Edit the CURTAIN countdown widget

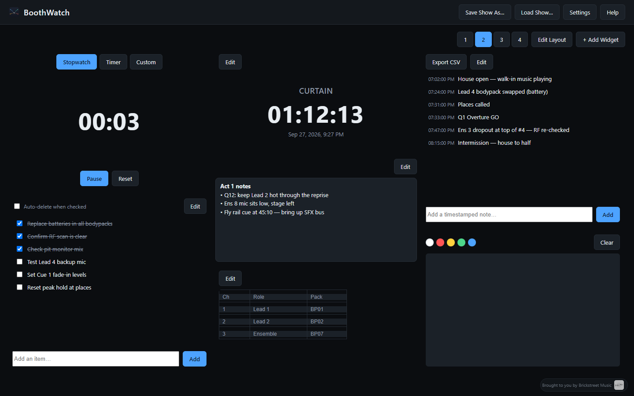pyautogui.click(x=230, y=62)
